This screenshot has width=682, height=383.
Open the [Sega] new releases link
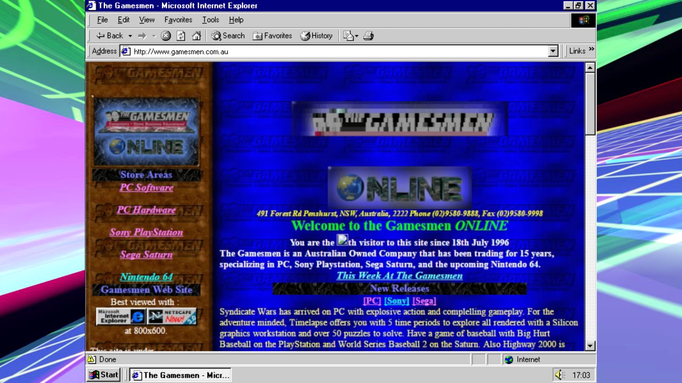coord(424,301)
